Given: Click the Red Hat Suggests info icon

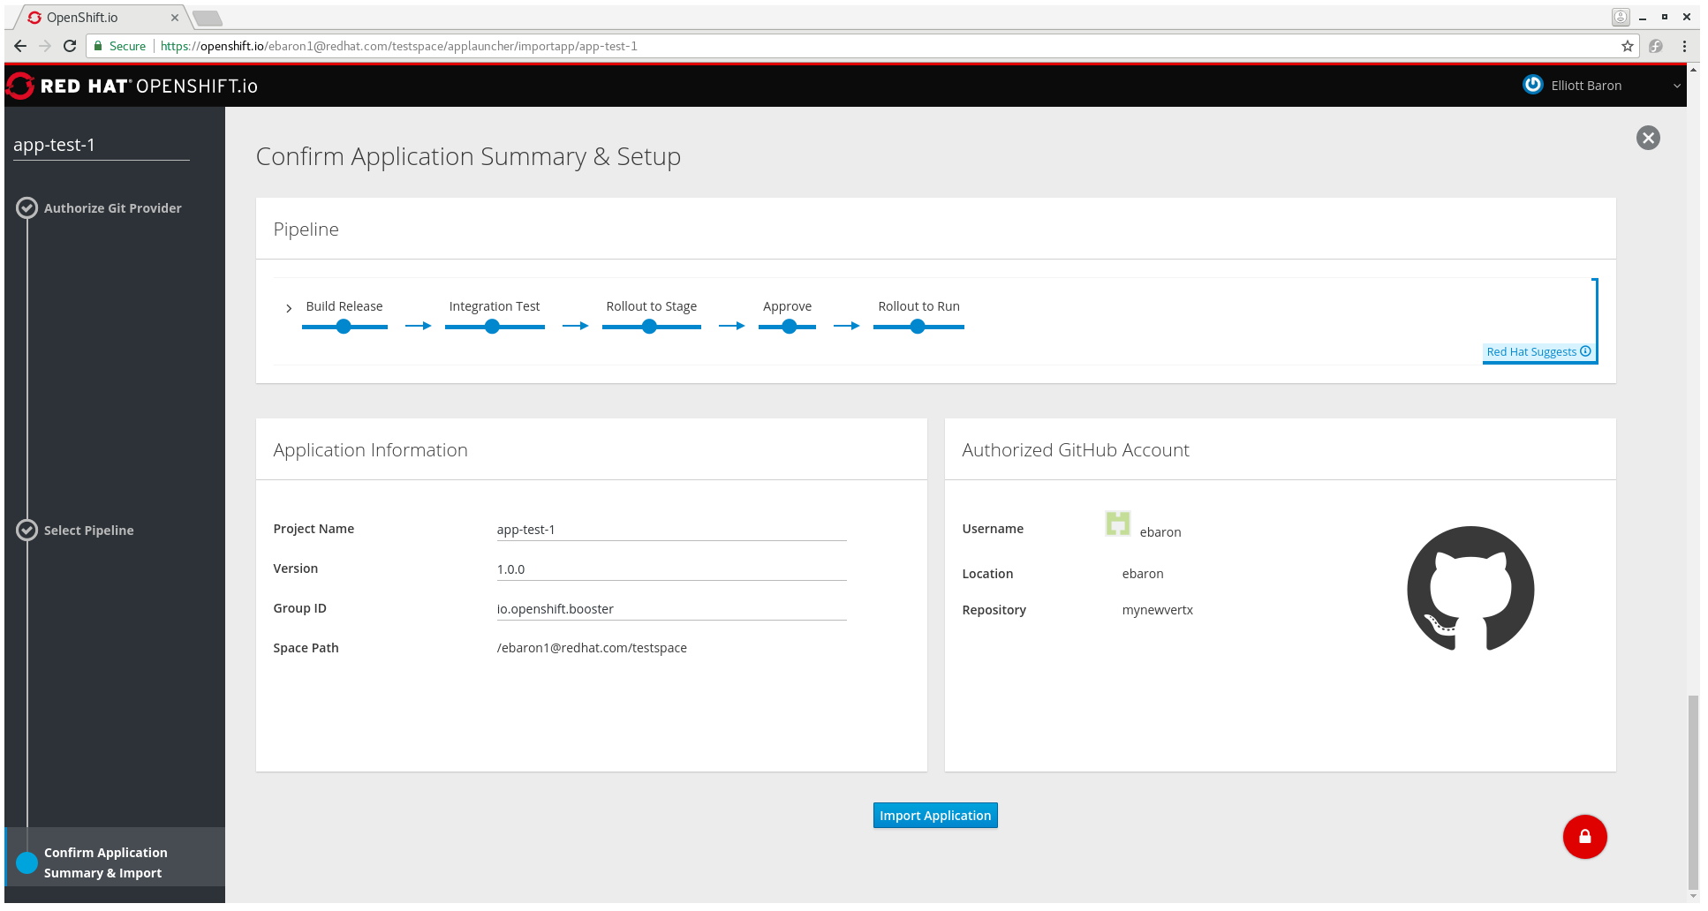Looking at the screenshot, I should pos(1585,351).
